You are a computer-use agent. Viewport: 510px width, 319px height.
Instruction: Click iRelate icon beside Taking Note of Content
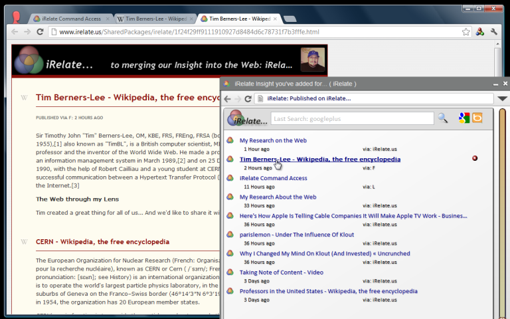(230, 272)
